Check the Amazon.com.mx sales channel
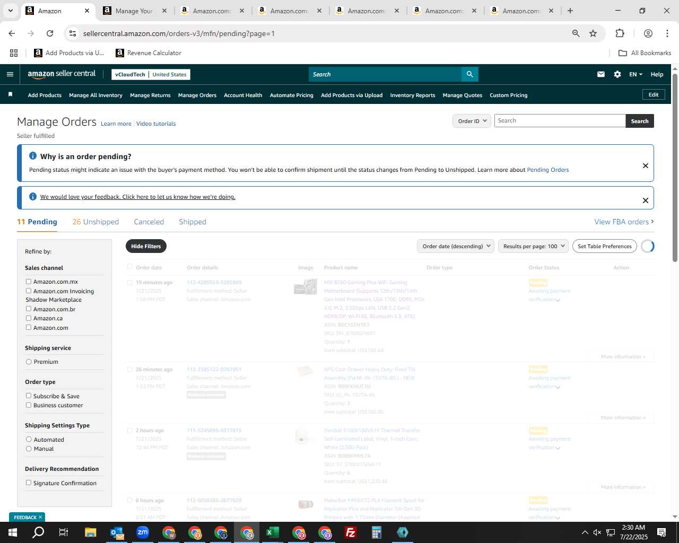The image size is (679, 543). point(29,282)
